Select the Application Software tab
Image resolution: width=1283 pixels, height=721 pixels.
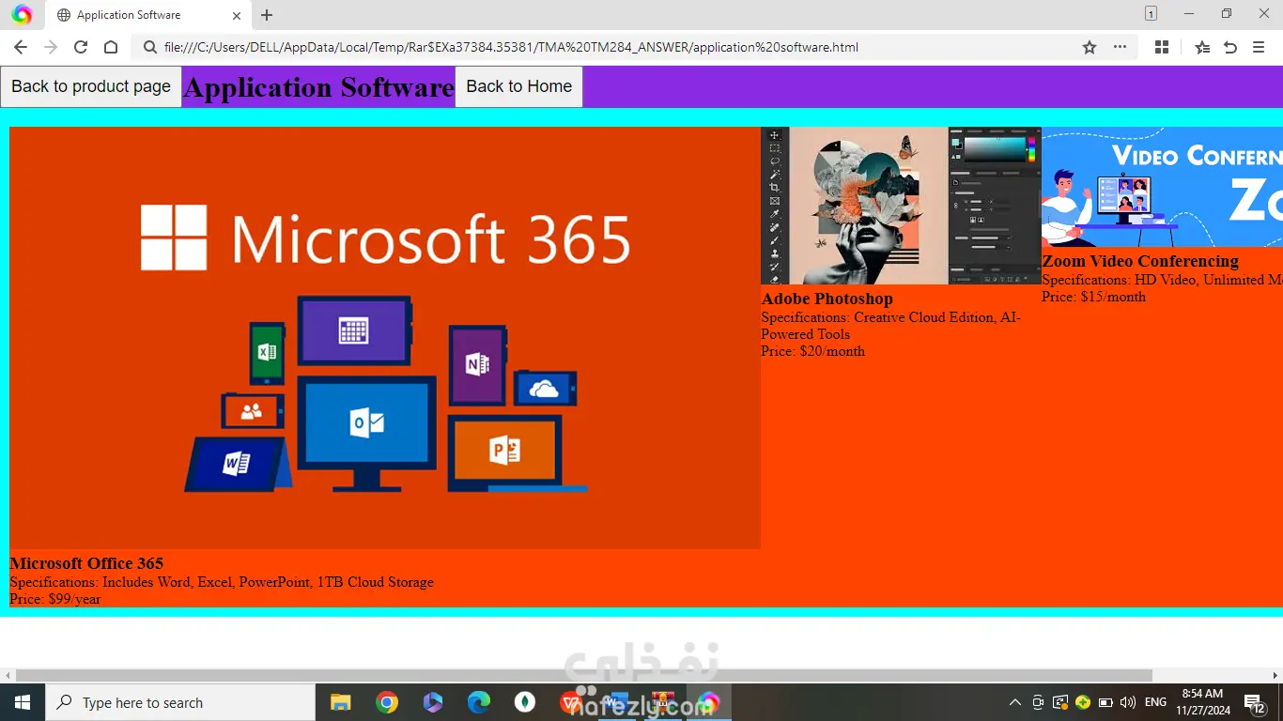point(147,15)
